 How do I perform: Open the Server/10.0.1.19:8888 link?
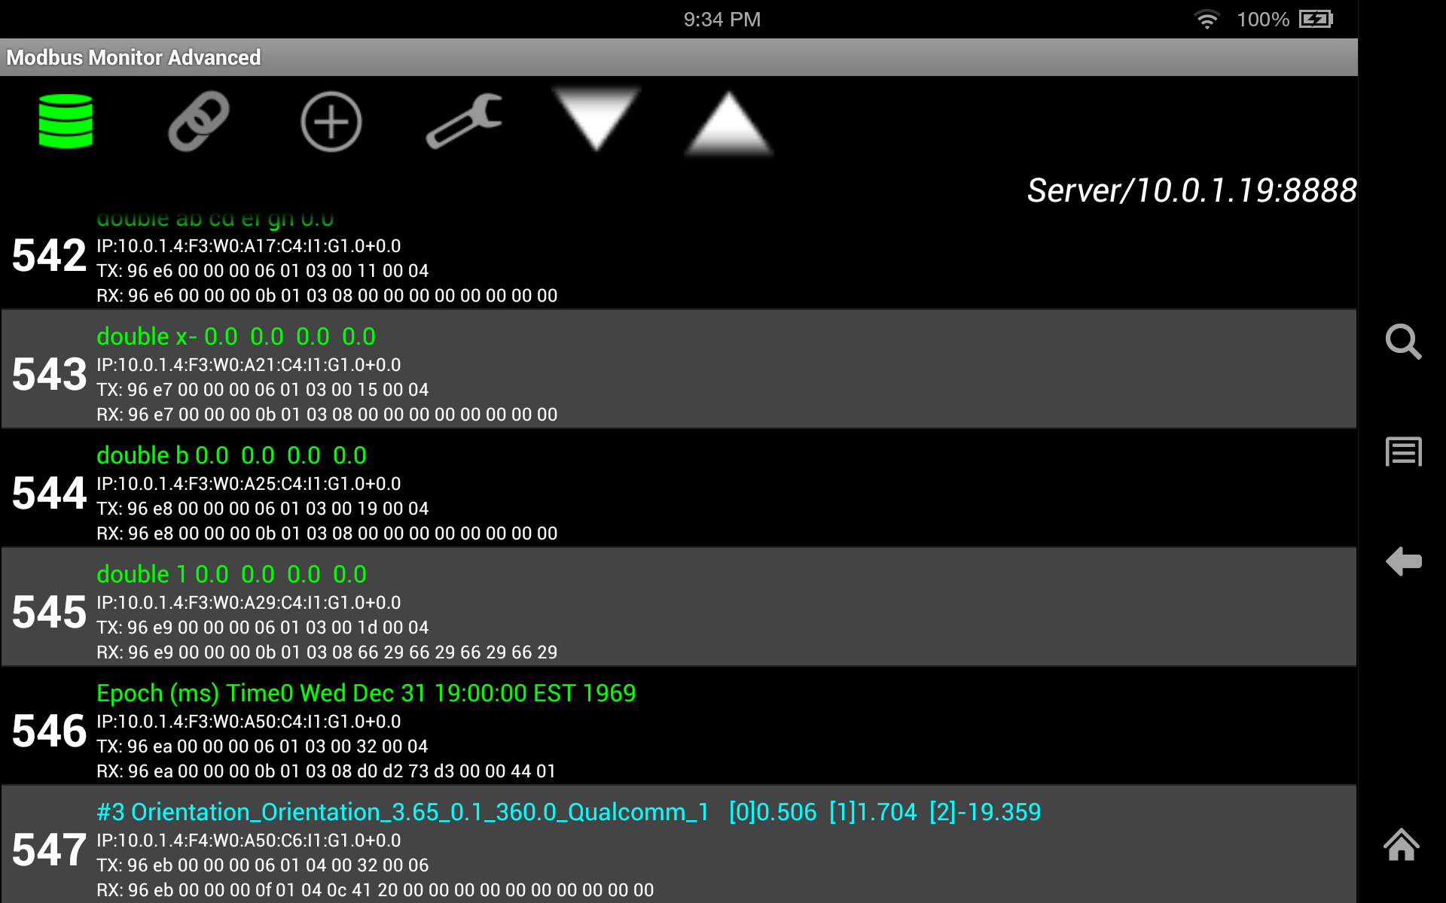click(1191, 190)
